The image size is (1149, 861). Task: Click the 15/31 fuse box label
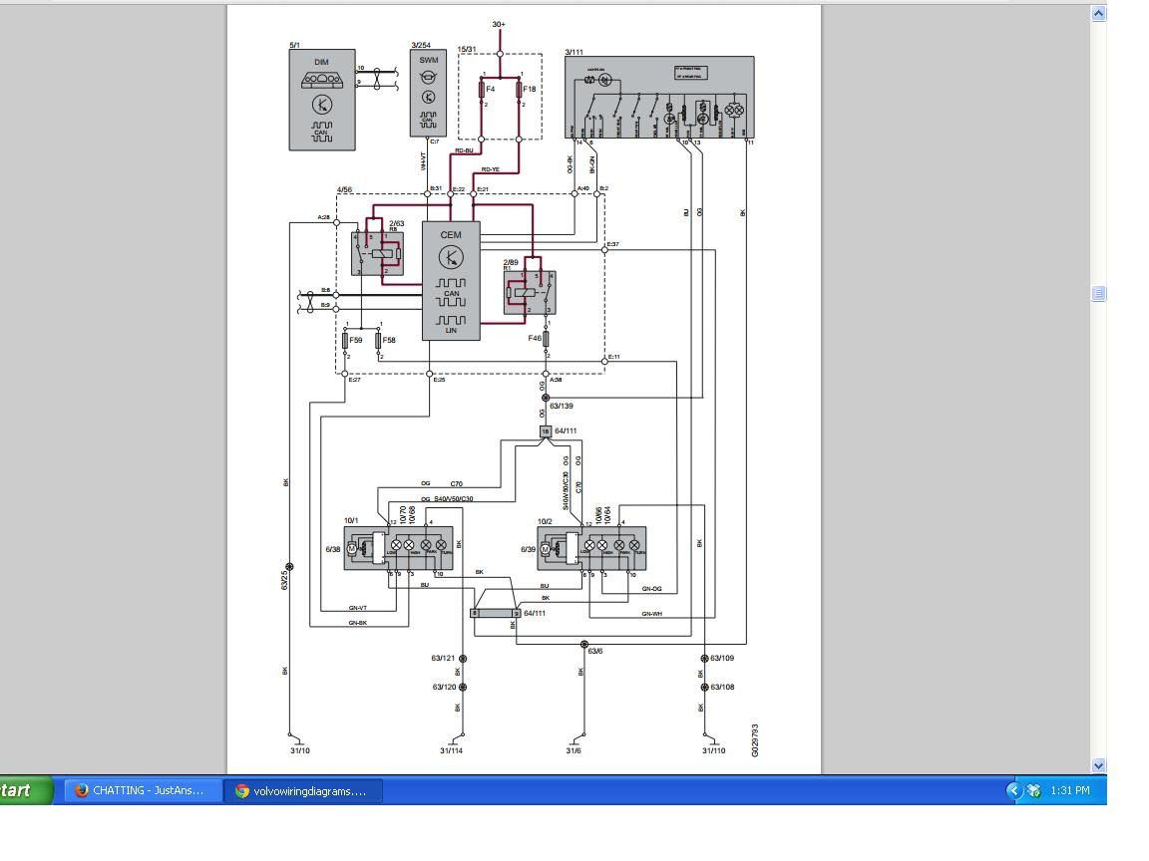(x=467, y=50)
